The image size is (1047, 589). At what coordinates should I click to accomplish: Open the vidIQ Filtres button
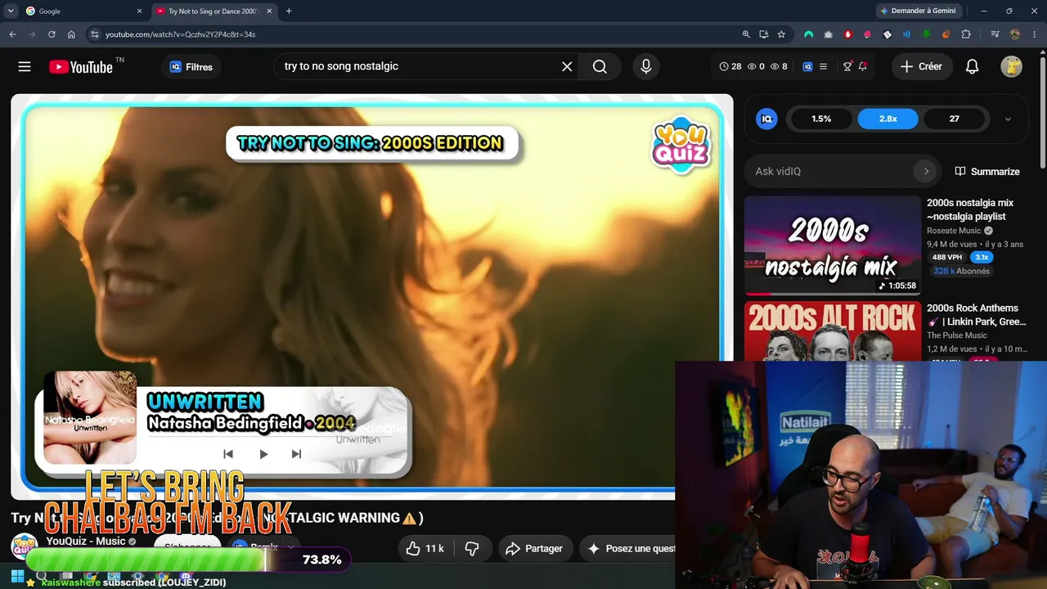191,67
